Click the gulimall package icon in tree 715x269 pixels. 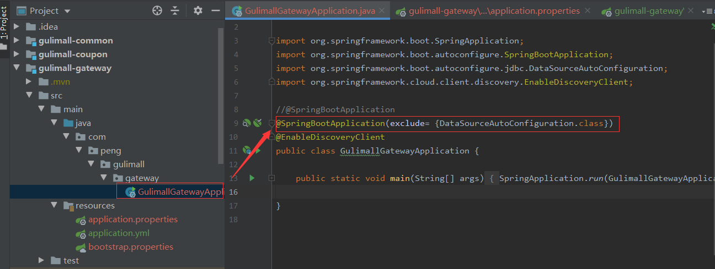(105, 164)
